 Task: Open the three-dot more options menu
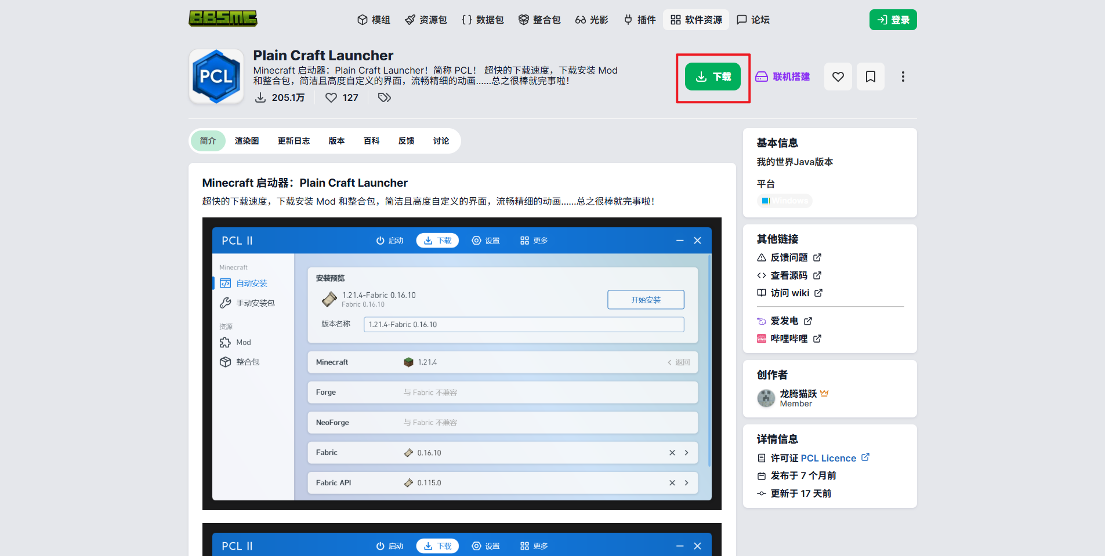903,77
